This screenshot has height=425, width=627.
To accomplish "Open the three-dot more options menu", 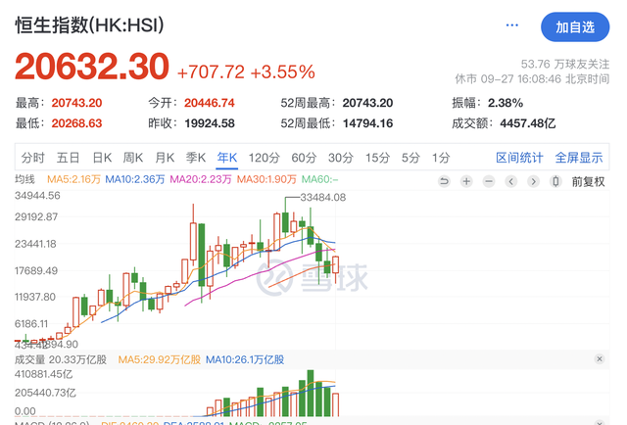I will tap(511, 25).
